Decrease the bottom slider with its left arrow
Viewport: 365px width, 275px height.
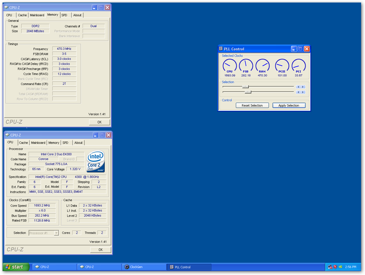click(x=298, y=92)
